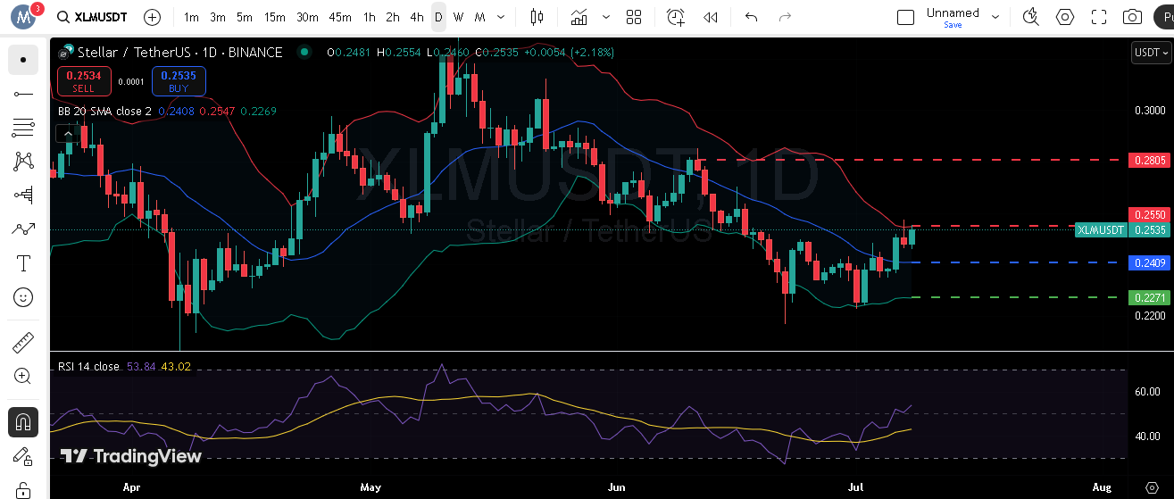Open symbol search for XLMUSDT
The width and height of the screenshot is (1174, 499).
point(92,17)
